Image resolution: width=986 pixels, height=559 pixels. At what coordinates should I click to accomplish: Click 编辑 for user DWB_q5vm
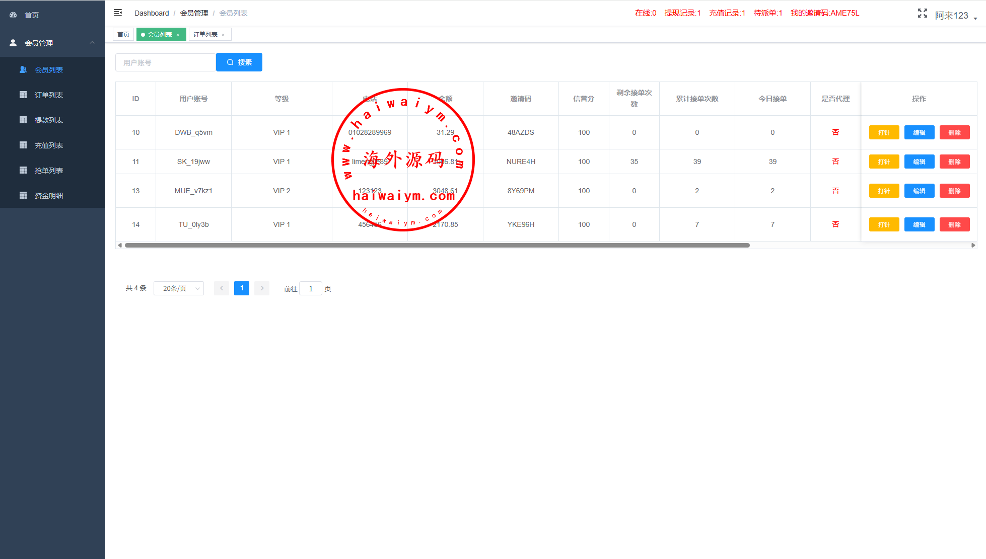[919, 132]
